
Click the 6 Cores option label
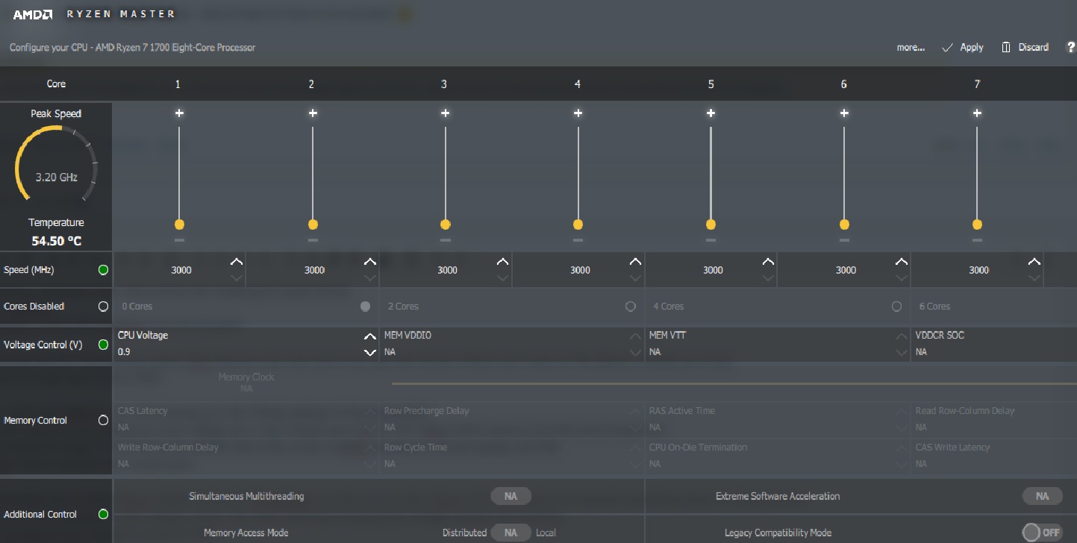point(934,306)
